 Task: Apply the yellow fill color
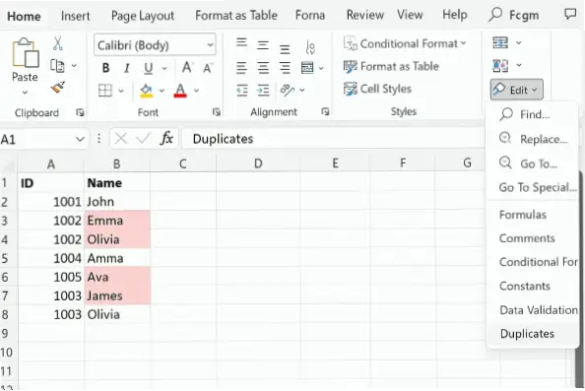[x=146, y=91]
